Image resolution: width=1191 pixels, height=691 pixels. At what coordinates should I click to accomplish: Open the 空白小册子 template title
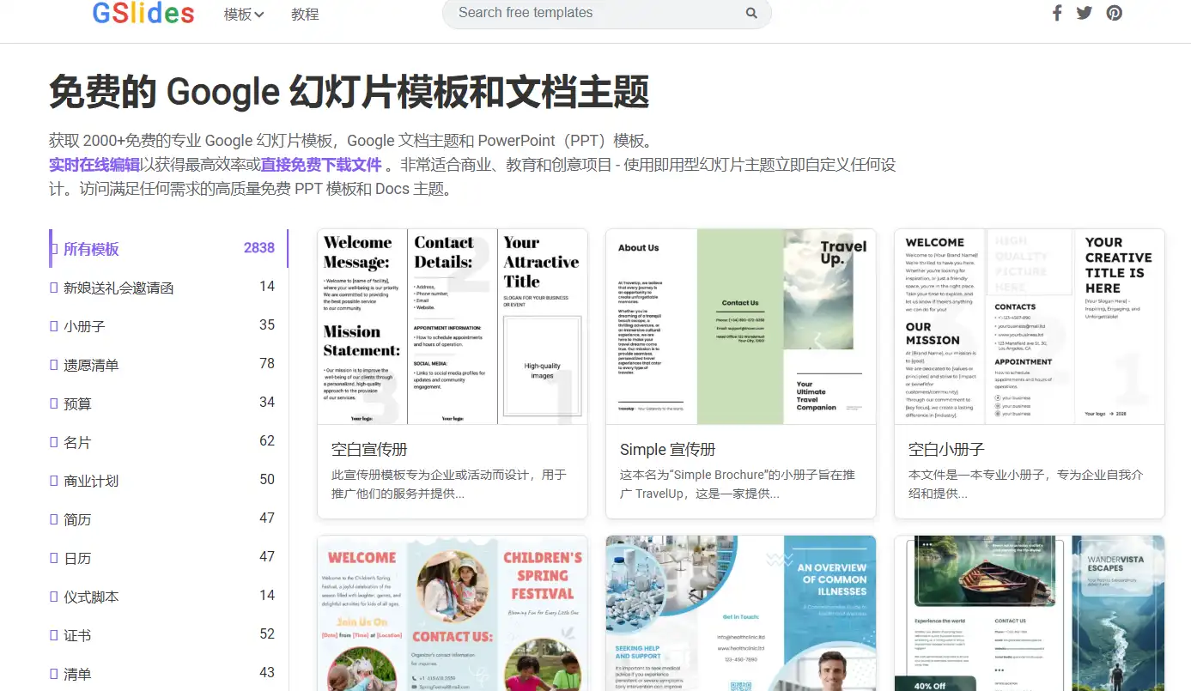pos(946,449)
